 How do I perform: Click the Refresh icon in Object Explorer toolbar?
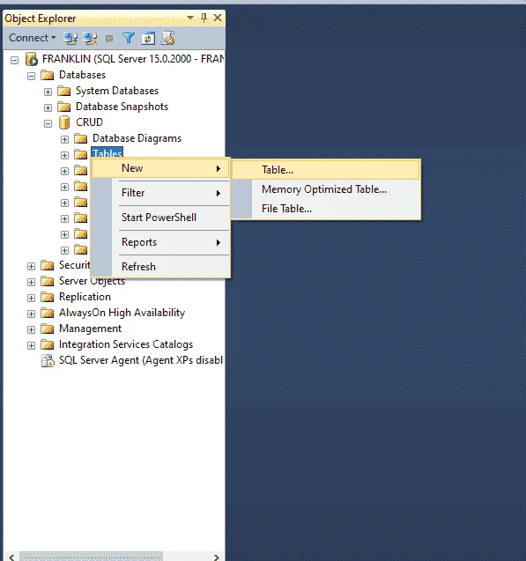[x=148, y=38]
